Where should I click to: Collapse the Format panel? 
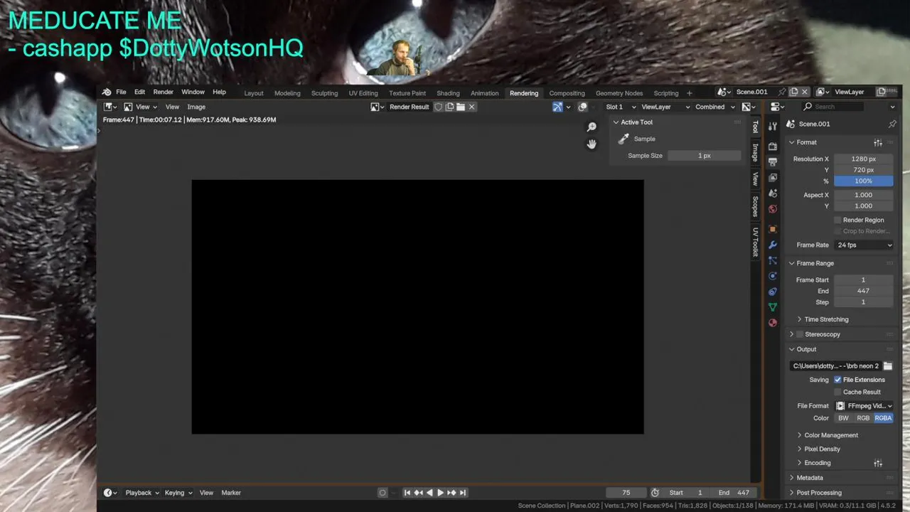click(x=806, y=142)
